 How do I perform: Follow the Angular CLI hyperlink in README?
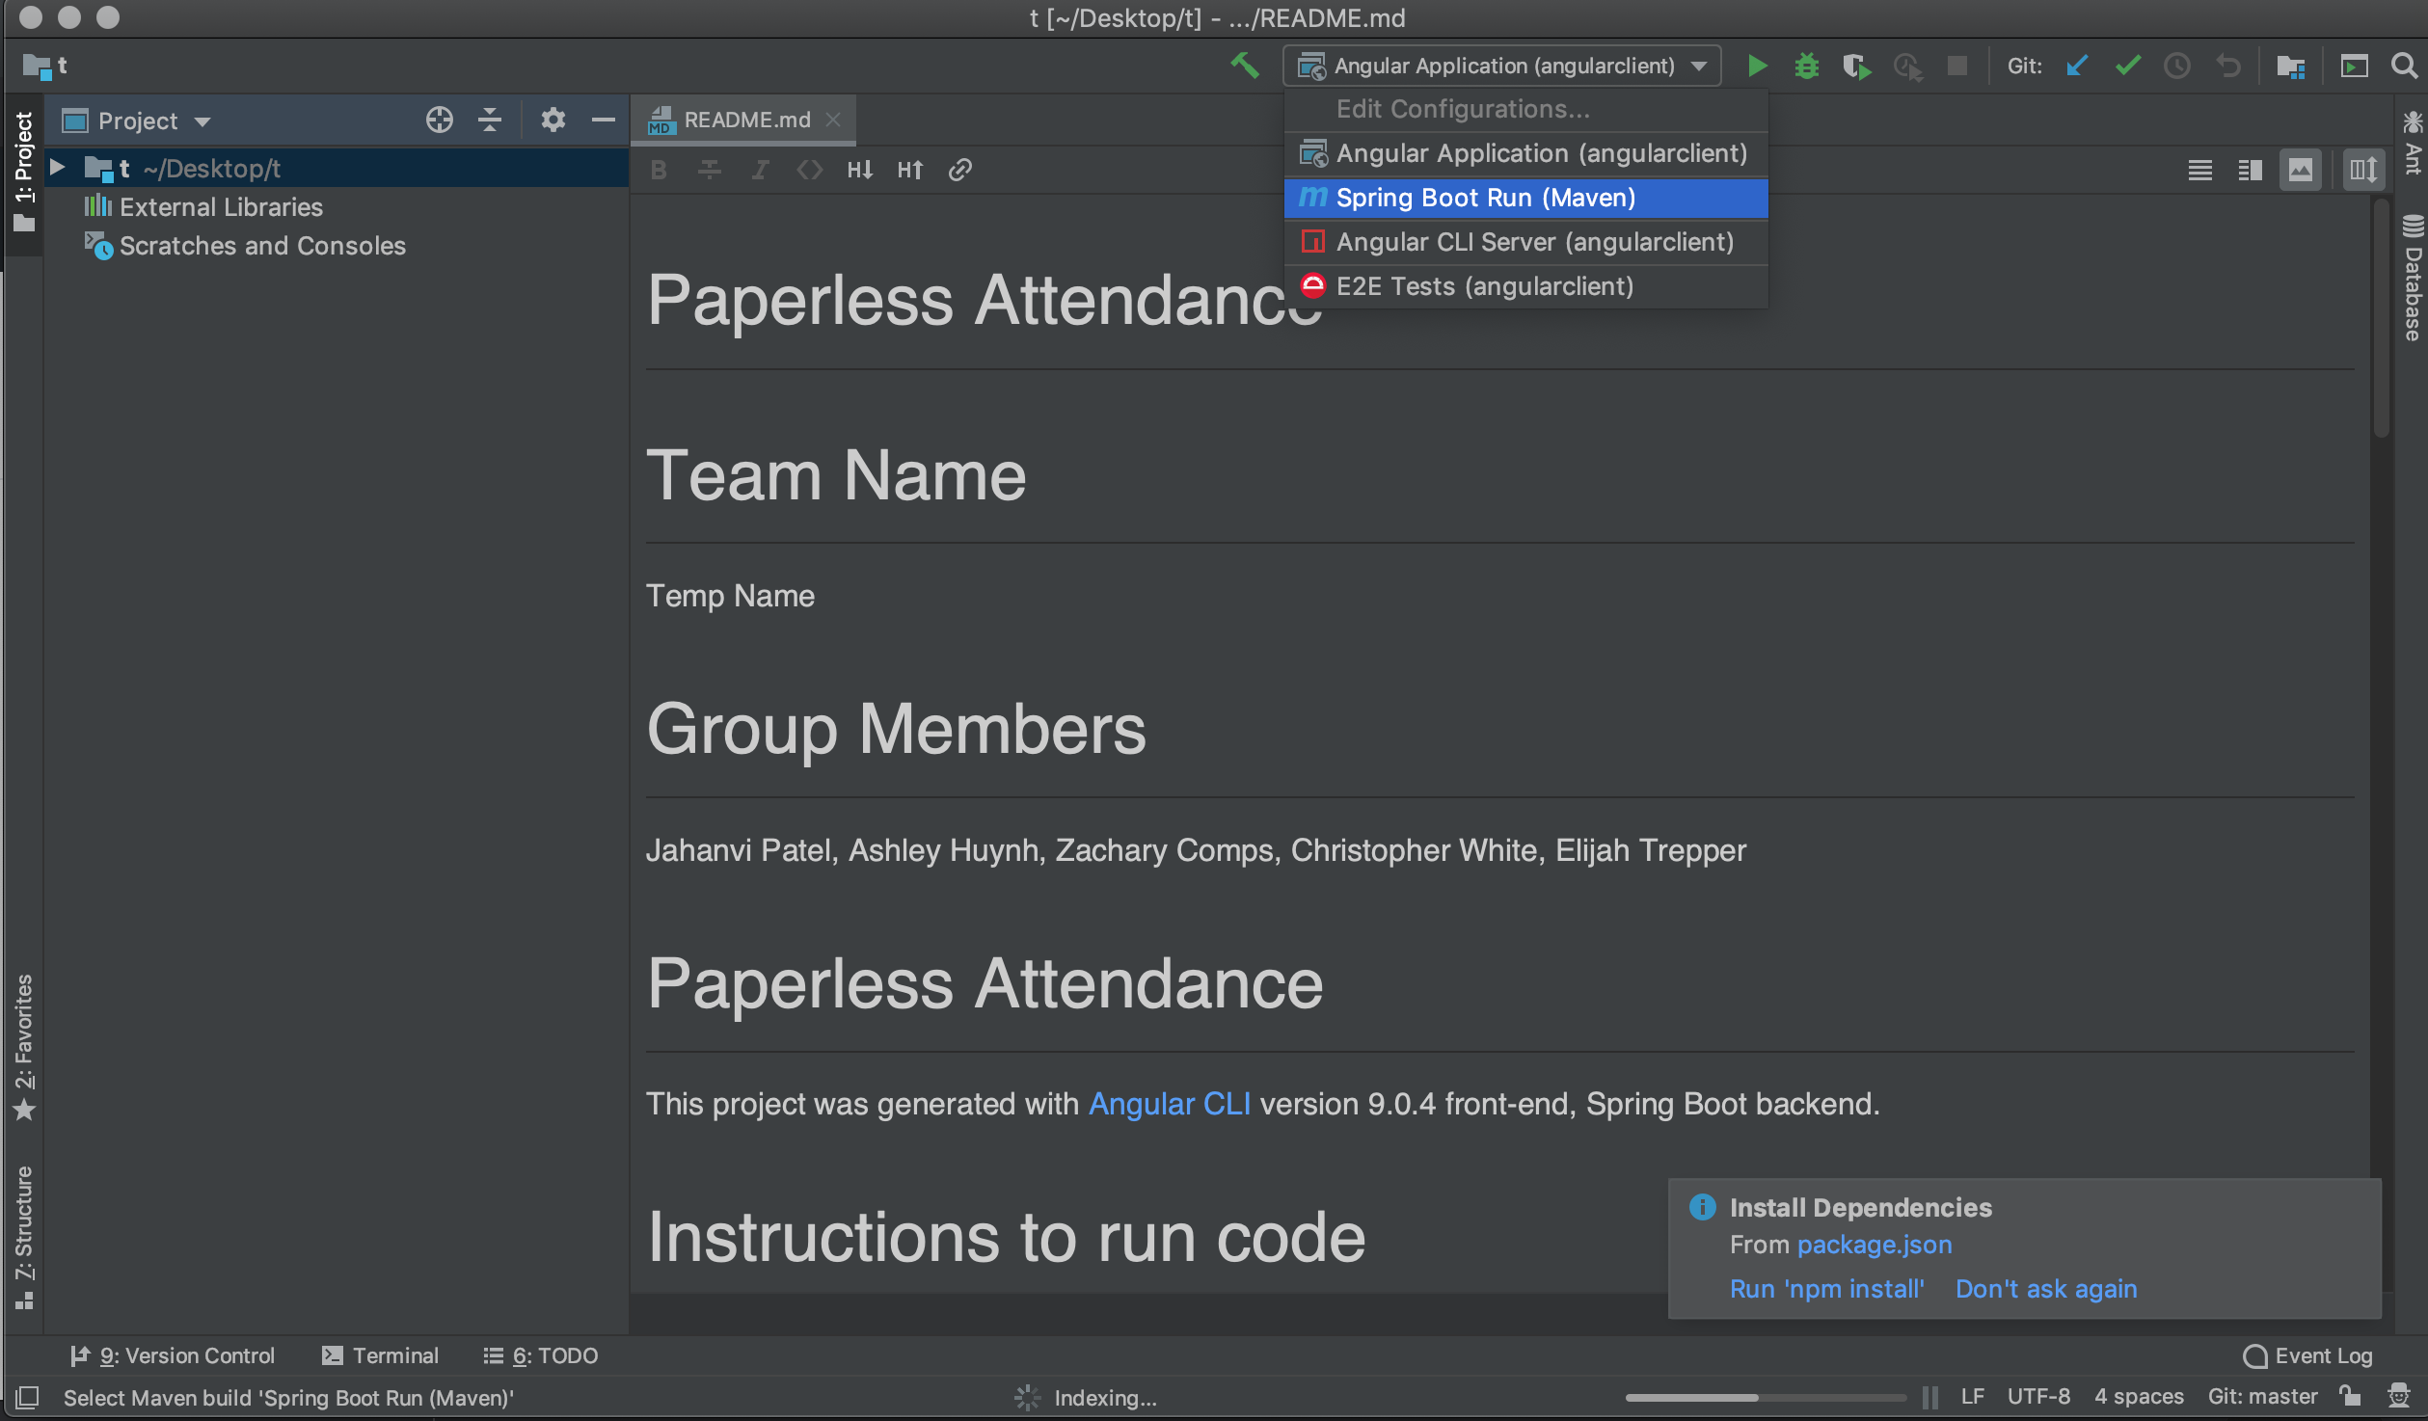(x=1169, y=1104)
